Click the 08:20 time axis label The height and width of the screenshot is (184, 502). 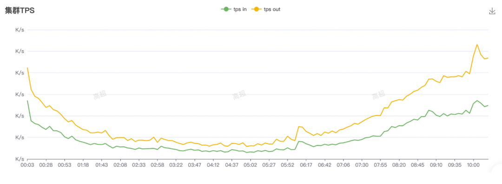click(x=399, y=165)
